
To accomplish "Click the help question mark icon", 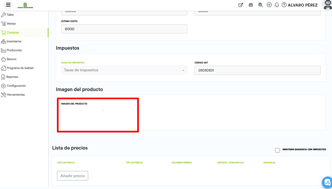I will pos(284,5).
